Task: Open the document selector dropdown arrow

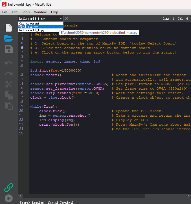Action: (61, 19)
